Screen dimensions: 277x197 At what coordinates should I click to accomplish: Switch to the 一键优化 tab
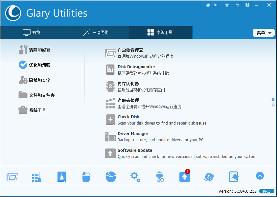(96, 32)
